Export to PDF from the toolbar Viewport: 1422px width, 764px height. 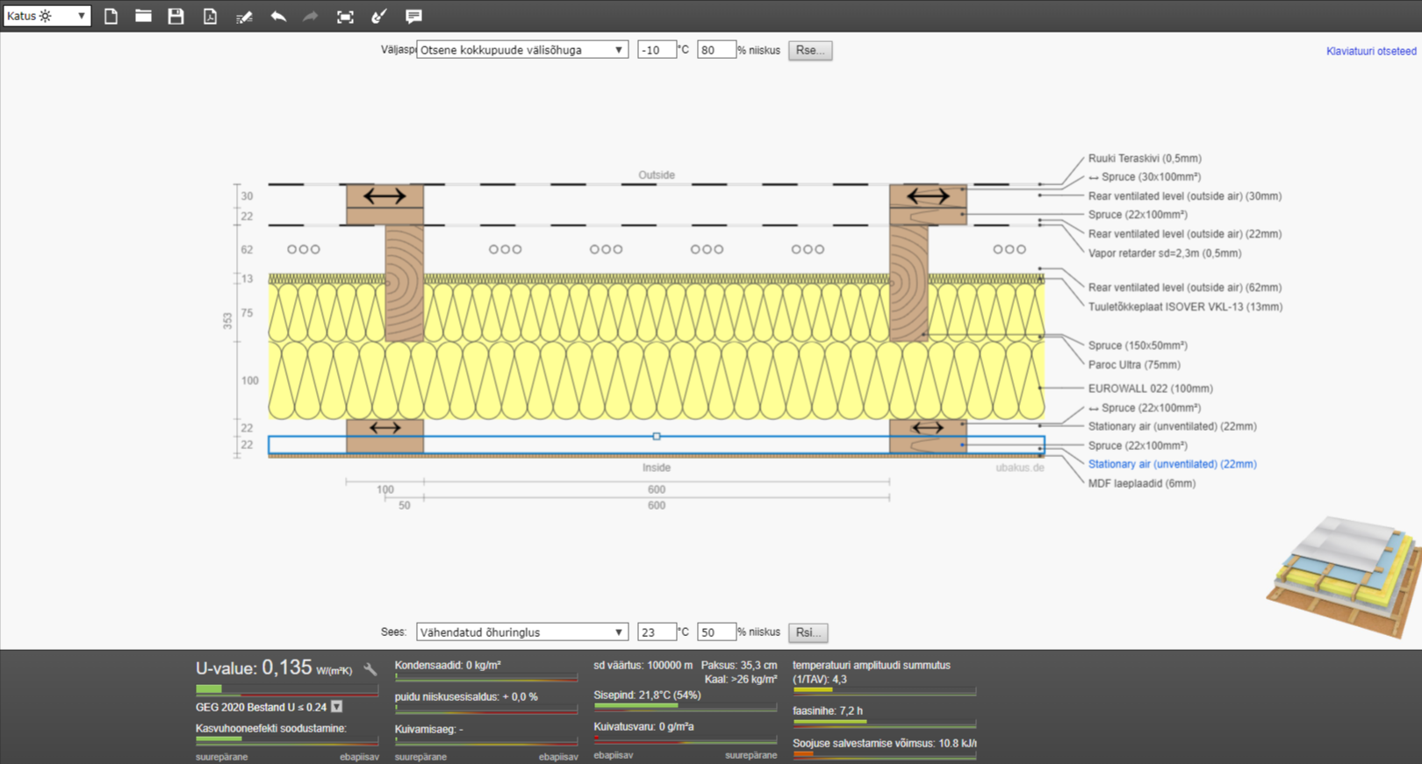point(210,16)
